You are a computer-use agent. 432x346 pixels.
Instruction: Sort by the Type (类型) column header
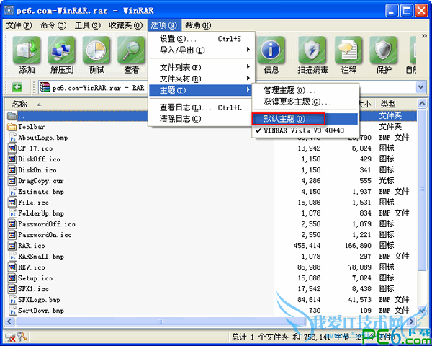[x=388, y=104]
